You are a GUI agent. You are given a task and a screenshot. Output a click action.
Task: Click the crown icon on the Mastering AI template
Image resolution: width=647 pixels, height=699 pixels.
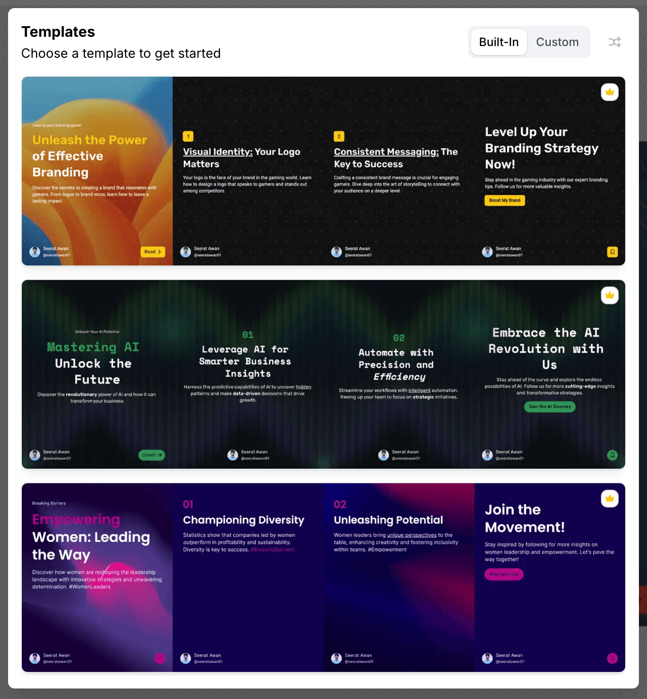tap(610, 295)
